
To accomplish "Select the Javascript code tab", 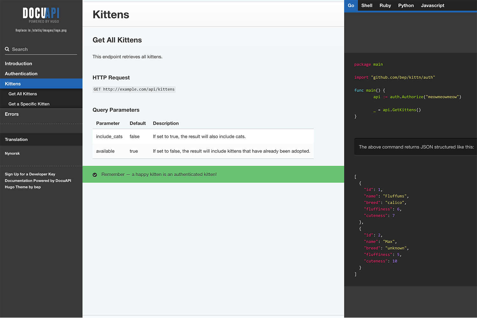I will pyautogui.click(x=432, y=5).
